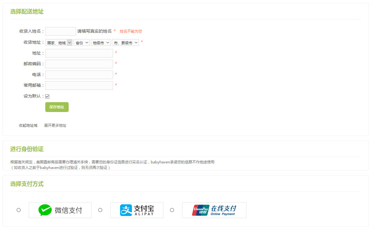The image size is (371, 228).
Task: Click the WeChat Pay logo
Action: 60,210
